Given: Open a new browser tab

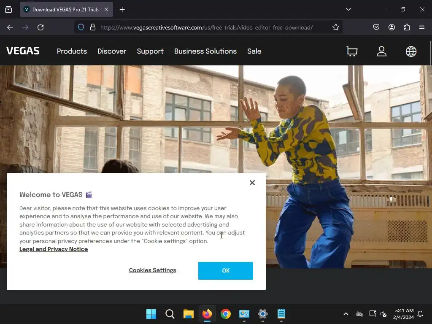Looking at the screenshot, I should point(122,10).
